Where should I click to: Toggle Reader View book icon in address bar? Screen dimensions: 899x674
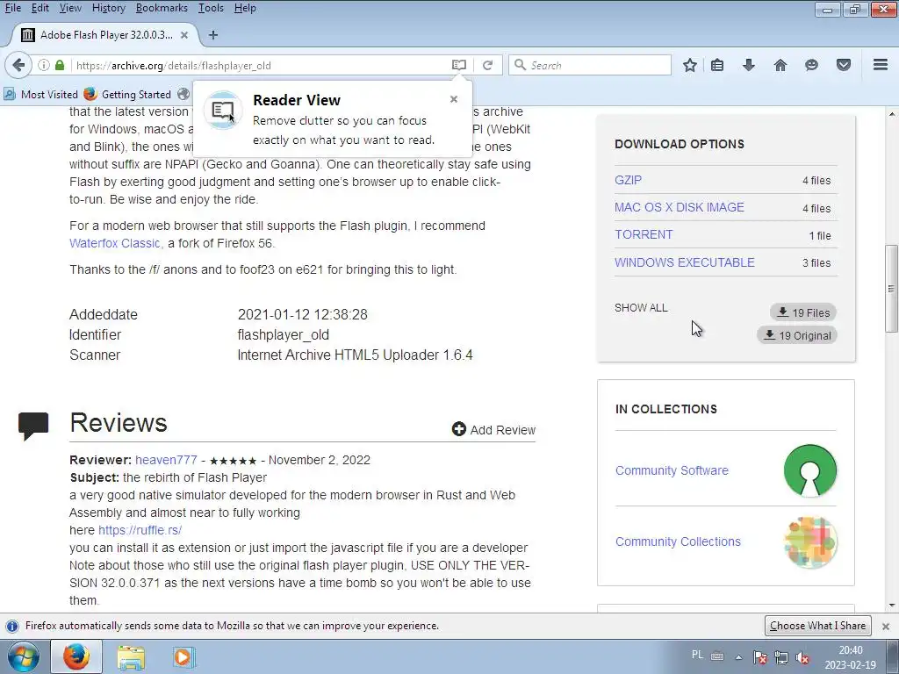(458, 65)
